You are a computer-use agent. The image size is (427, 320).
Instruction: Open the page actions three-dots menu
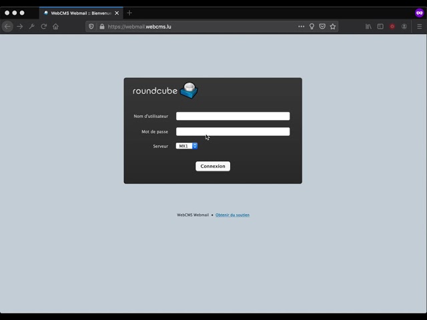pyautogui.click(x=301, y=27)
